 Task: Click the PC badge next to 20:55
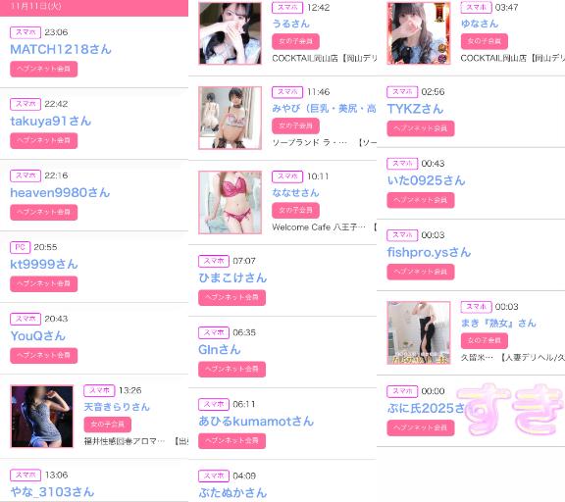tap(21, 247)
